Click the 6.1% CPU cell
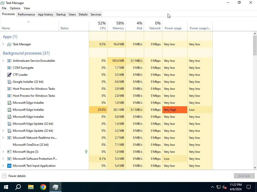257x192 pixels. click(x=98, y=159)
